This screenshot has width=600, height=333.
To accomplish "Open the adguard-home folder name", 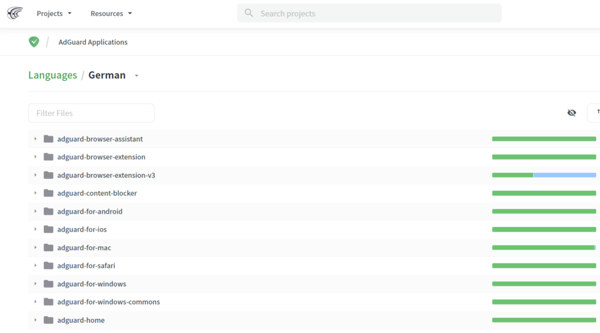I will click(x=81, y=320).
